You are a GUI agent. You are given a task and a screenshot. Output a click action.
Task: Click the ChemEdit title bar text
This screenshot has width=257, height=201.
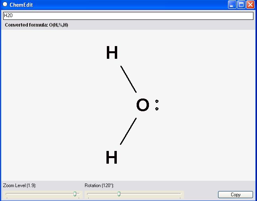[x=21, y=5]
